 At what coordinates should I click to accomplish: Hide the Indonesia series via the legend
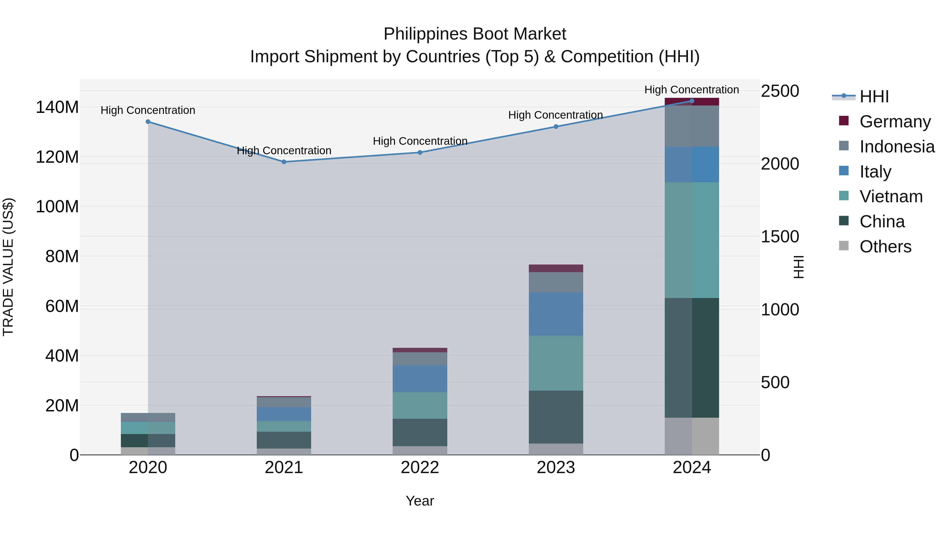coord(887,146)
